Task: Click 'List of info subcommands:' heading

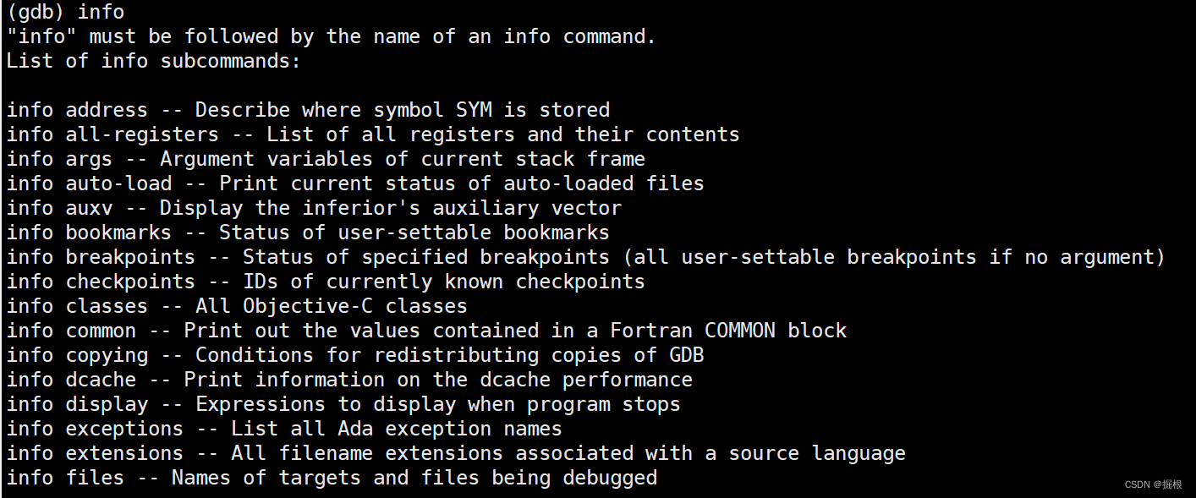Action: click(154, 61)
